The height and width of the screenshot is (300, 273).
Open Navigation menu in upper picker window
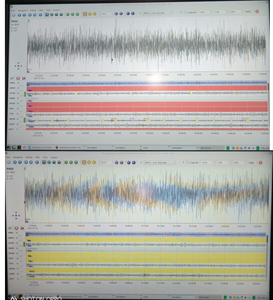pos(22,11)
